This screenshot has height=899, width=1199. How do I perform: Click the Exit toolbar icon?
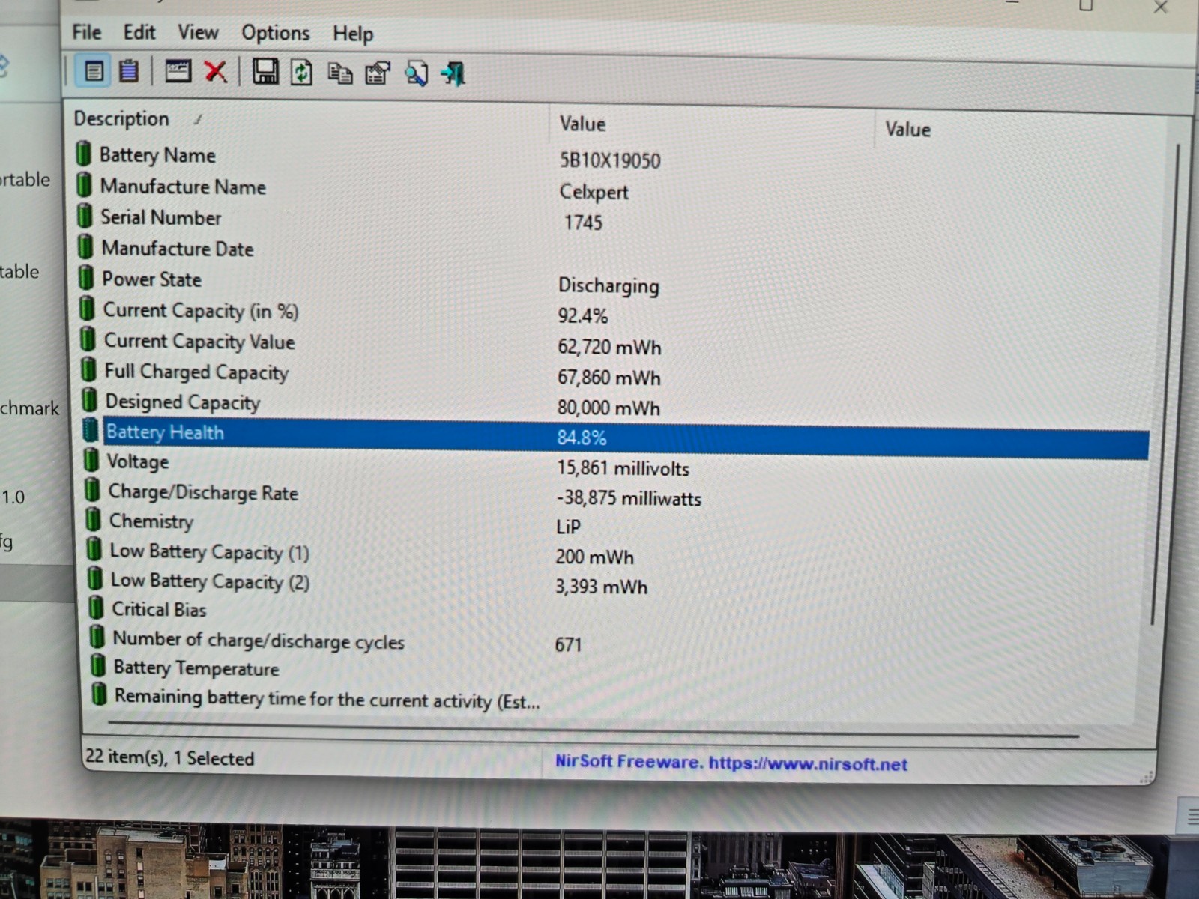(x=453, y=74)
